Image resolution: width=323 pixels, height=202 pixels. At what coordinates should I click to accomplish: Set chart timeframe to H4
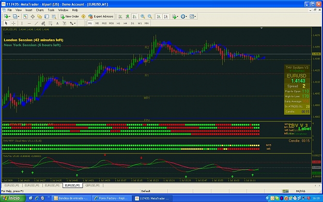125,23
